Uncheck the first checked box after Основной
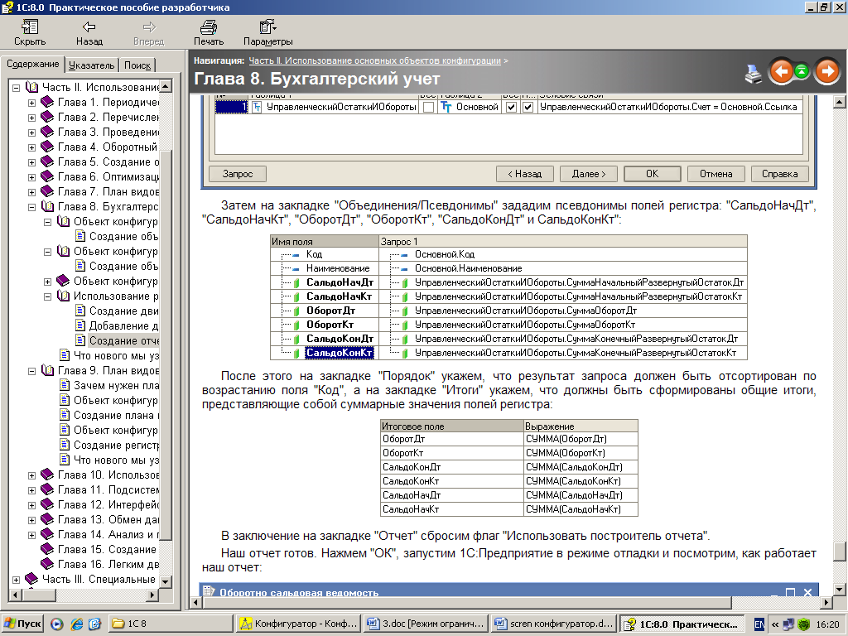Image resolution: width=848 pixels, height=636 pixels. tap(511, 108)
